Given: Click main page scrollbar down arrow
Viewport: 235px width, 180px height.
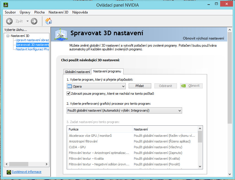Looking at the screenshot, I should click(x=230, y=174).
